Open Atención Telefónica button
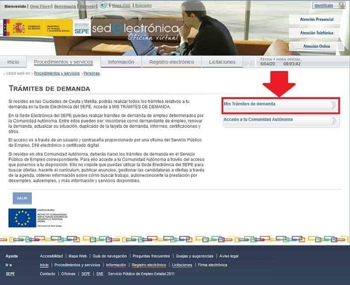Image resolution: width=350 pixels, height=285 pixels. [316, 33]
